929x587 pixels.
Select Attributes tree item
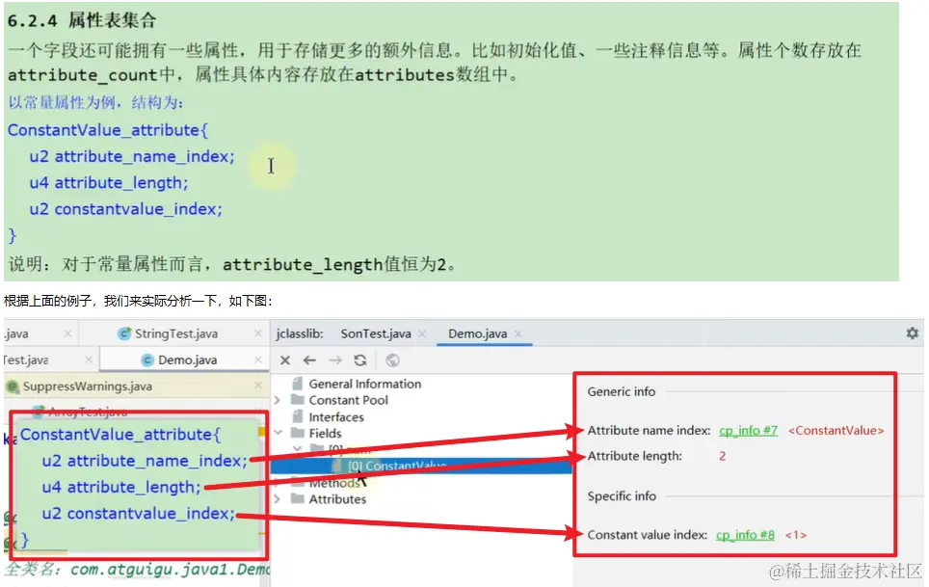(x=337, y=498)
